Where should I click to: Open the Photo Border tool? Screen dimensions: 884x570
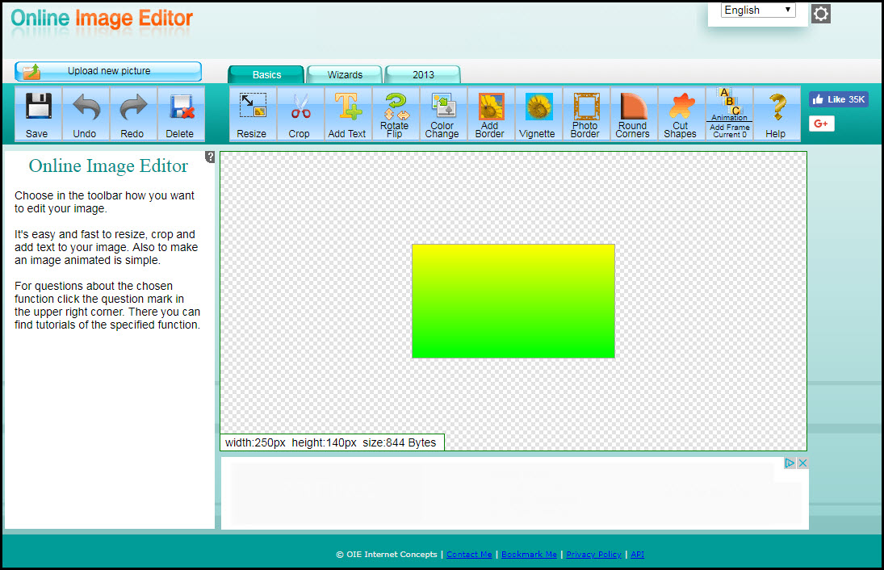click(585, 113)
